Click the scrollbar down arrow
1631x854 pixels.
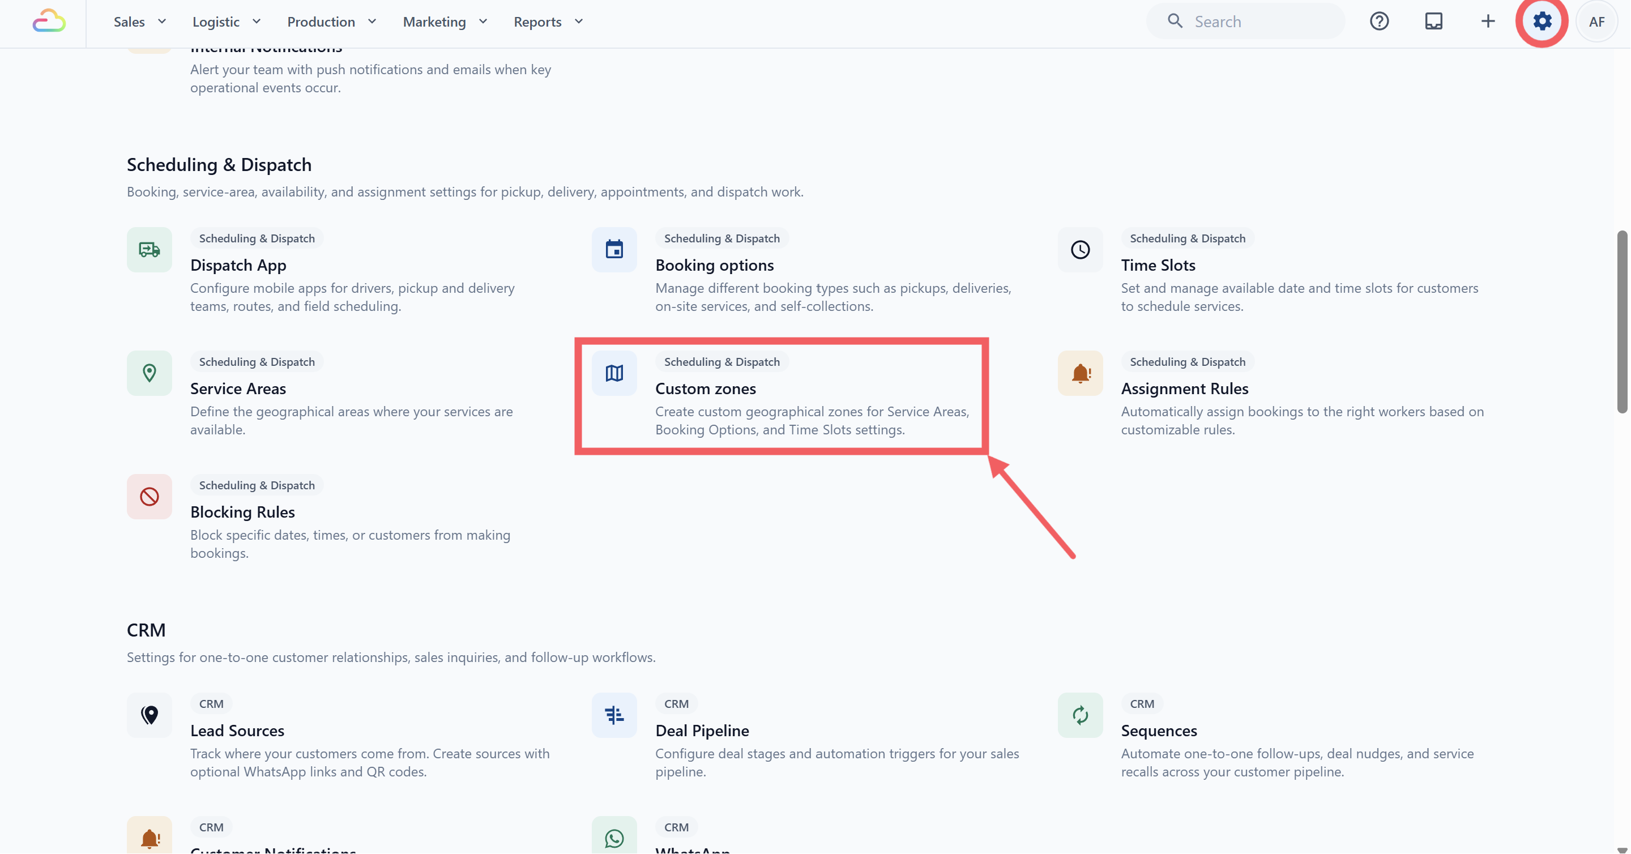(x=1622, y=849)
